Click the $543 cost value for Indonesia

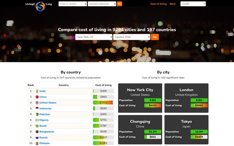coord(103,108)
